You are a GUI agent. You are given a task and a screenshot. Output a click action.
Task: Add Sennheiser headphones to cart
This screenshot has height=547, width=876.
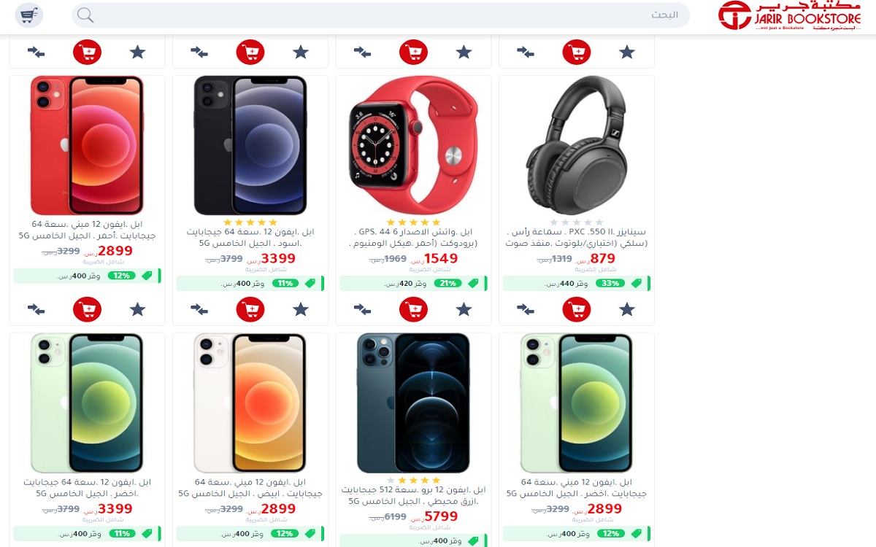[x=577, y=310]
